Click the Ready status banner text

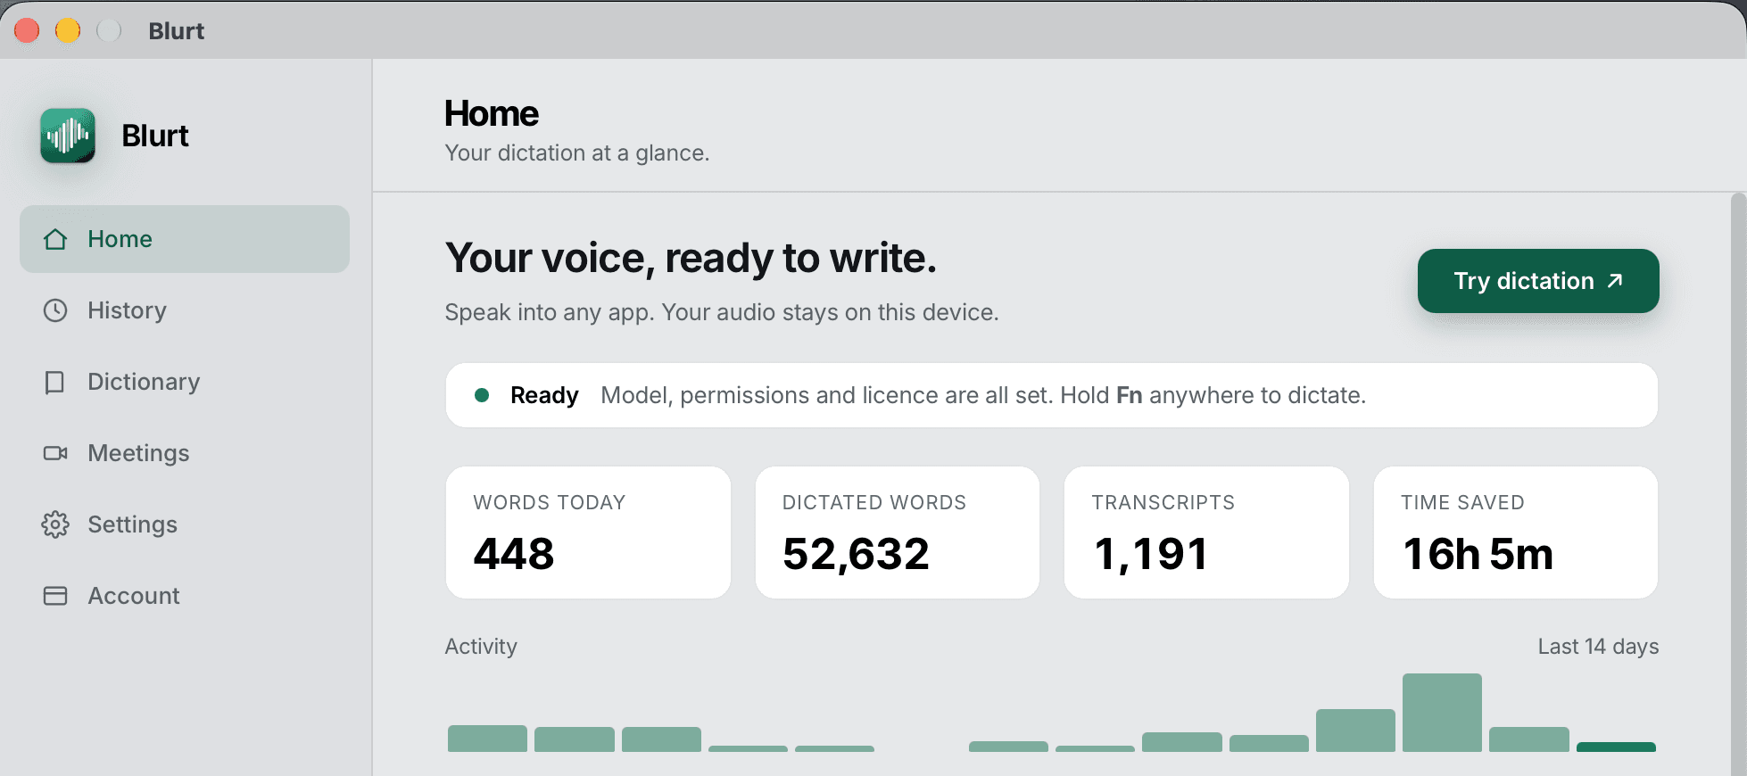click(983, 395)
